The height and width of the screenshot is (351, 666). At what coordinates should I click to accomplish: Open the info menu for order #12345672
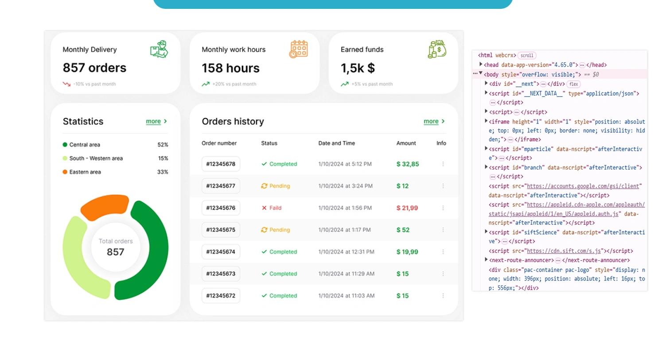(x=443, y=296)
